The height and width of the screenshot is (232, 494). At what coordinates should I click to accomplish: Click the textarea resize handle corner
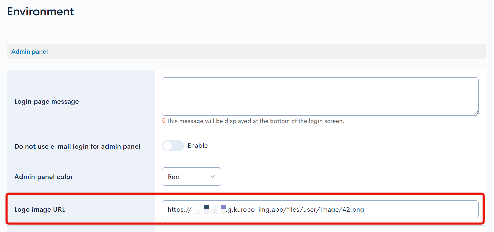(476, 113)
